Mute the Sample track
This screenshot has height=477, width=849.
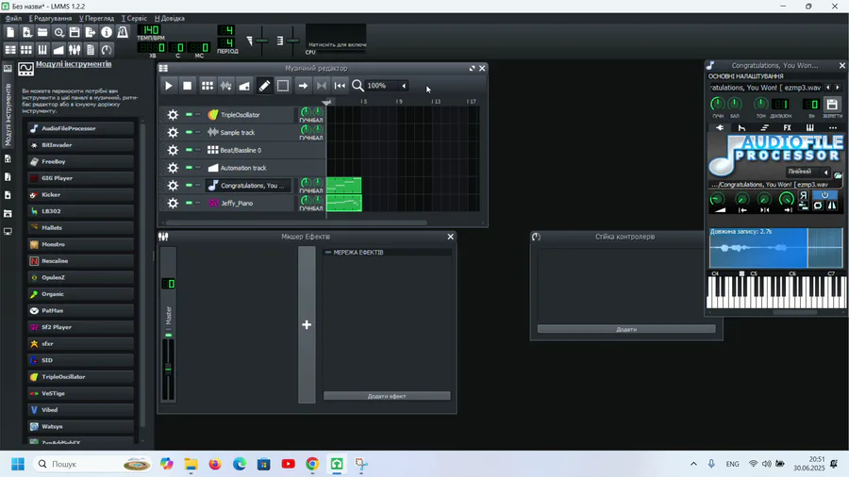[189, 133]
